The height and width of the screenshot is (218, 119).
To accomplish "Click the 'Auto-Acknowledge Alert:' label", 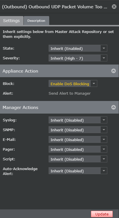I will click(x=20, y=171).
